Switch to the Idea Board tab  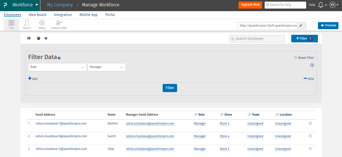tap(38, 15)
